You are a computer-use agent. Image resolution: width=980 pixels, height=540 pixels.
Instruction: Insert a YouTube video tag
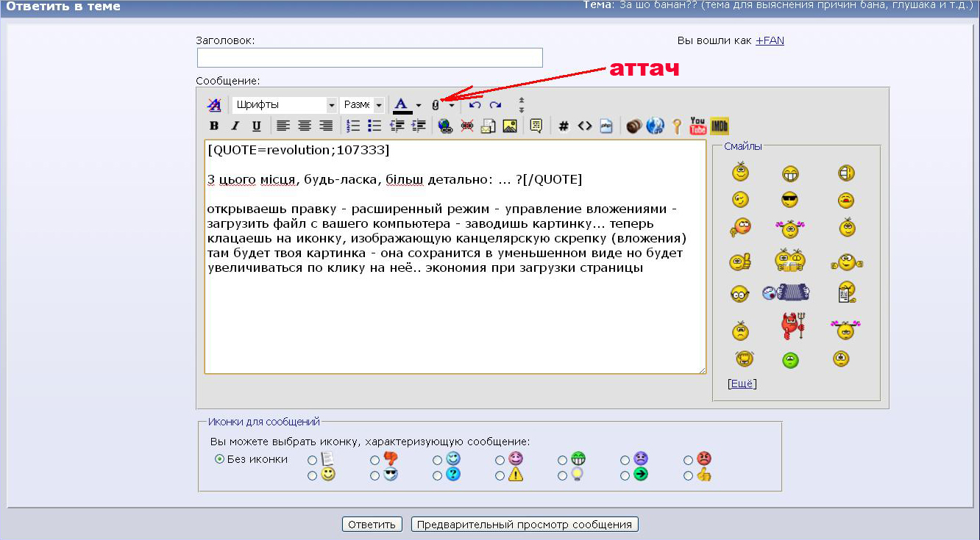click(x=697, y=126)
